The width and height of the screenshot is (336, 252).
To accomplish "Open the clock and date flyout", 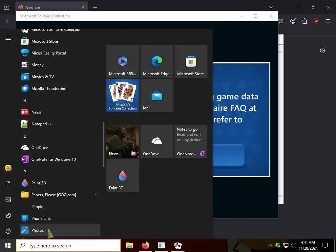I will pos(308,245).
